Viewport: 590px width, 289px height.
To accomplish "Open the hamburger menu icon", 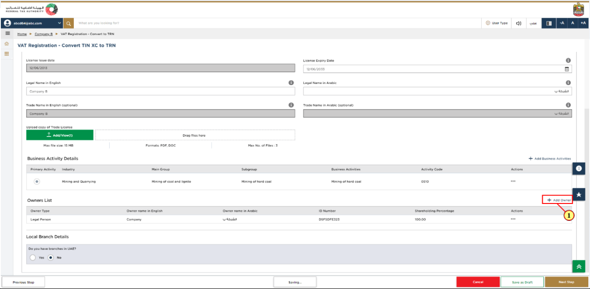I will click(x=7, y=33).
